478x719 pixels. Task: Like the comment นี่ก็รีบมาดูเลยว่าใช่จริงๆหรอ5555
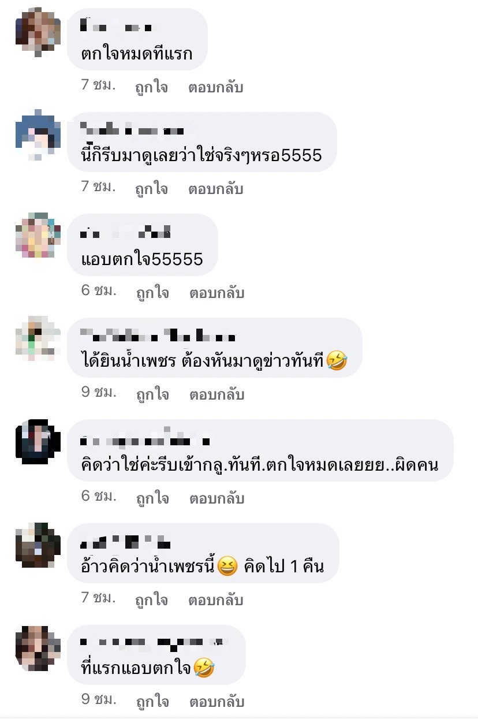point(152,189)
